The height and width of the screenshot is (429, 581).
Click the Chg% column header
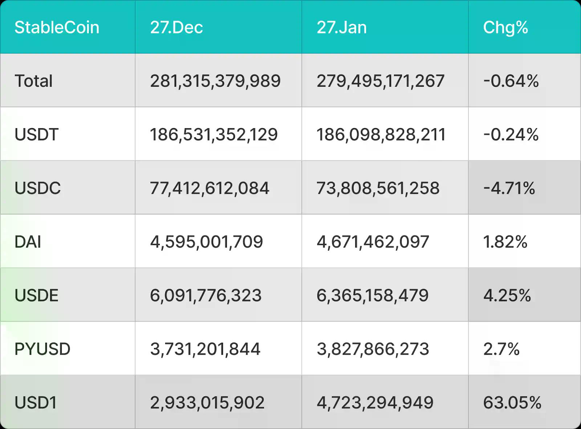click(505, 27)
